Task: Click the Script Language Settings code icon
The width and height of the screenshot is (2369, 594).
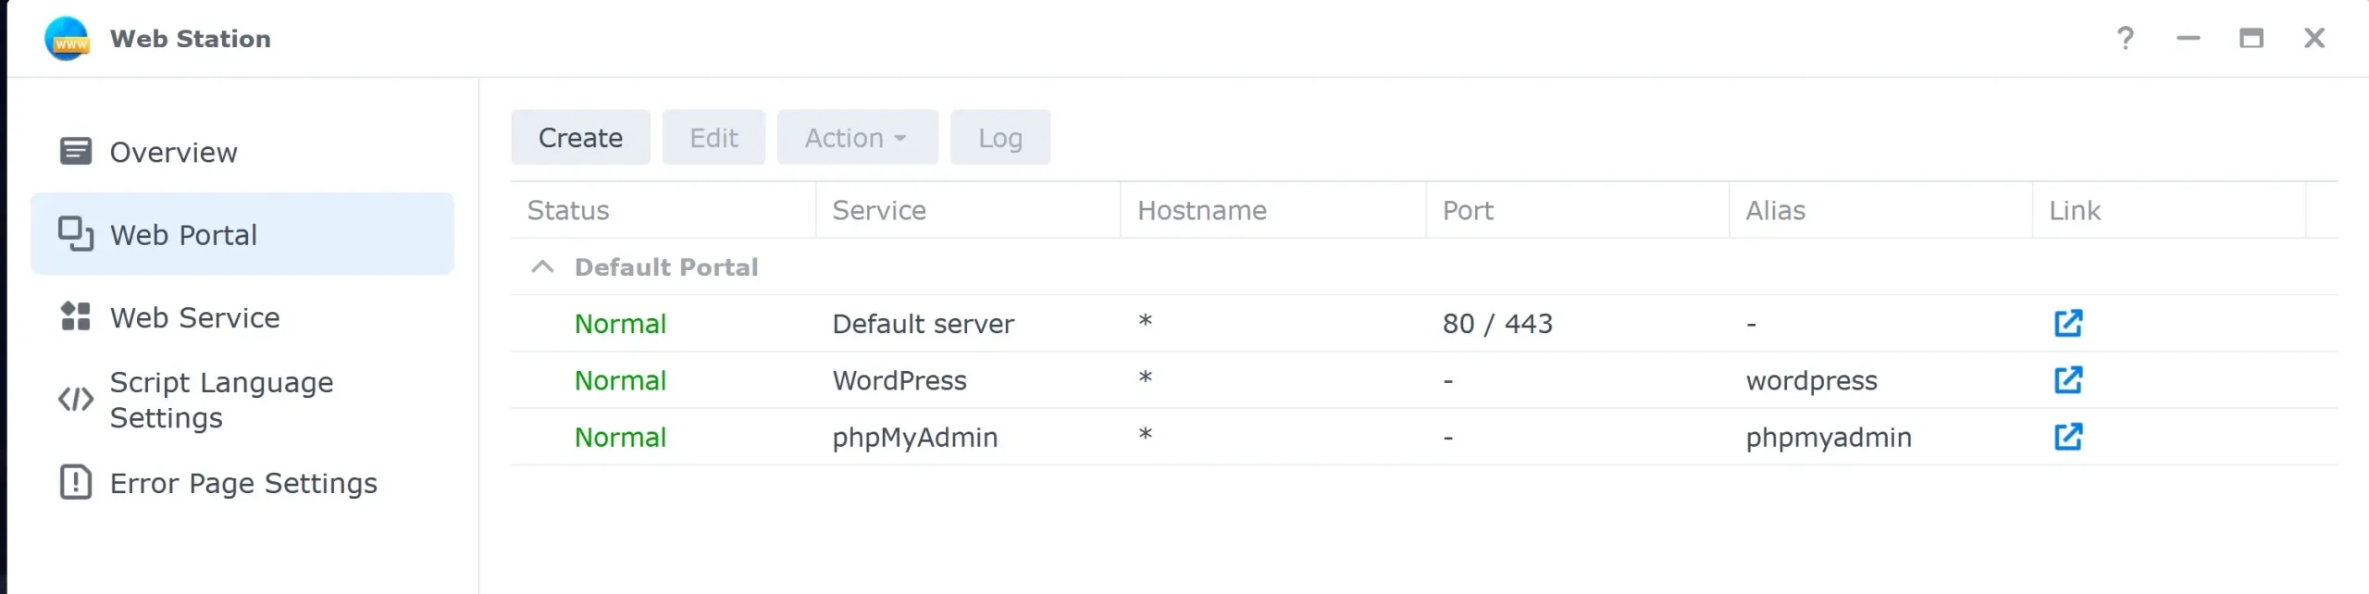Action: [74, 400]
